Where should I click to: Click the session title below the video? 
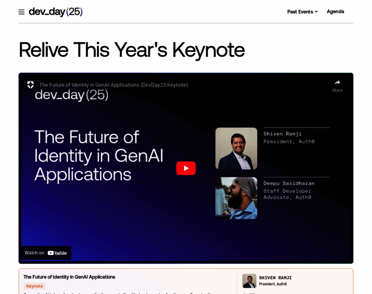(x=69, y=277)
